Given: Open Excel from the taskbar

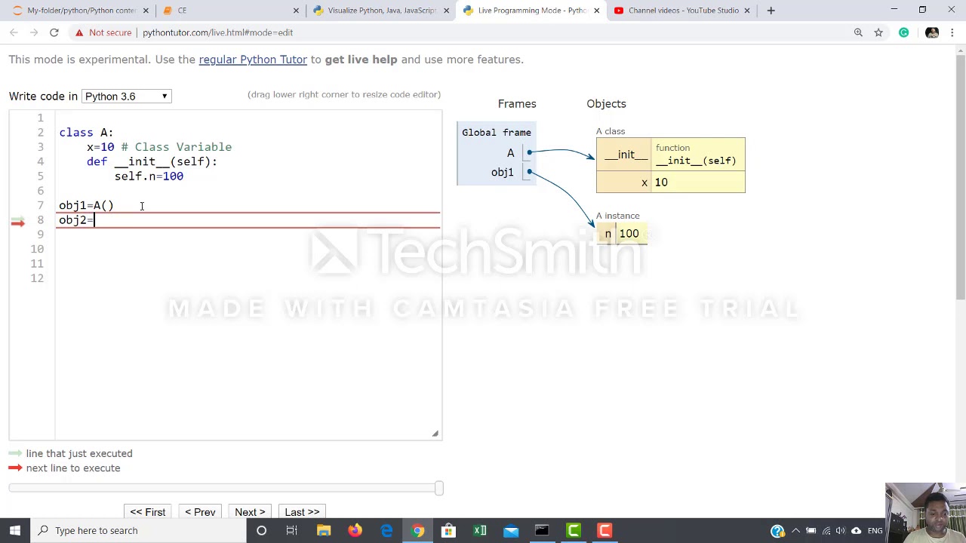Looking at the screenshot, I should pos(480,530).
